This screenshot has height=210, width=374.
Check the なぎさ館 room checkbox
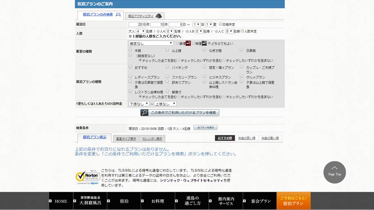point(205,50)
